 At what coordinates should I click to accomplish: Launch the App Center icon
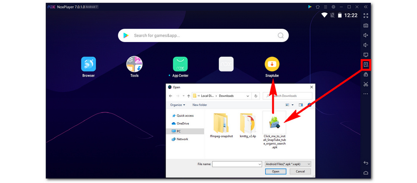pyautogui.click(x=180, y=64)
